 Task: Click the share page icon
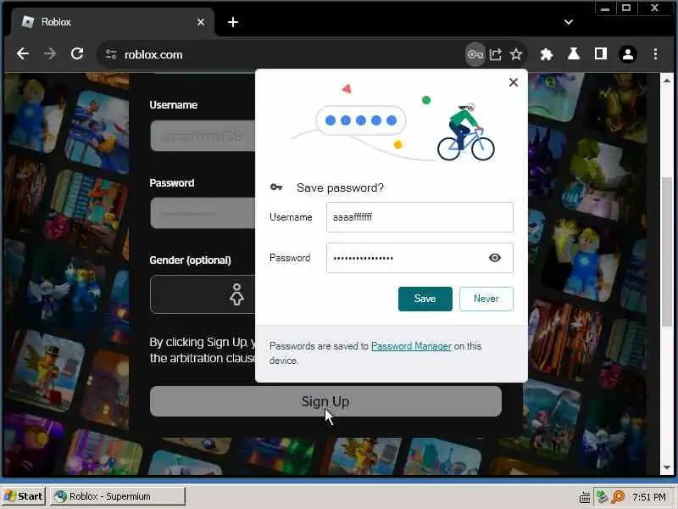(495, 54)
